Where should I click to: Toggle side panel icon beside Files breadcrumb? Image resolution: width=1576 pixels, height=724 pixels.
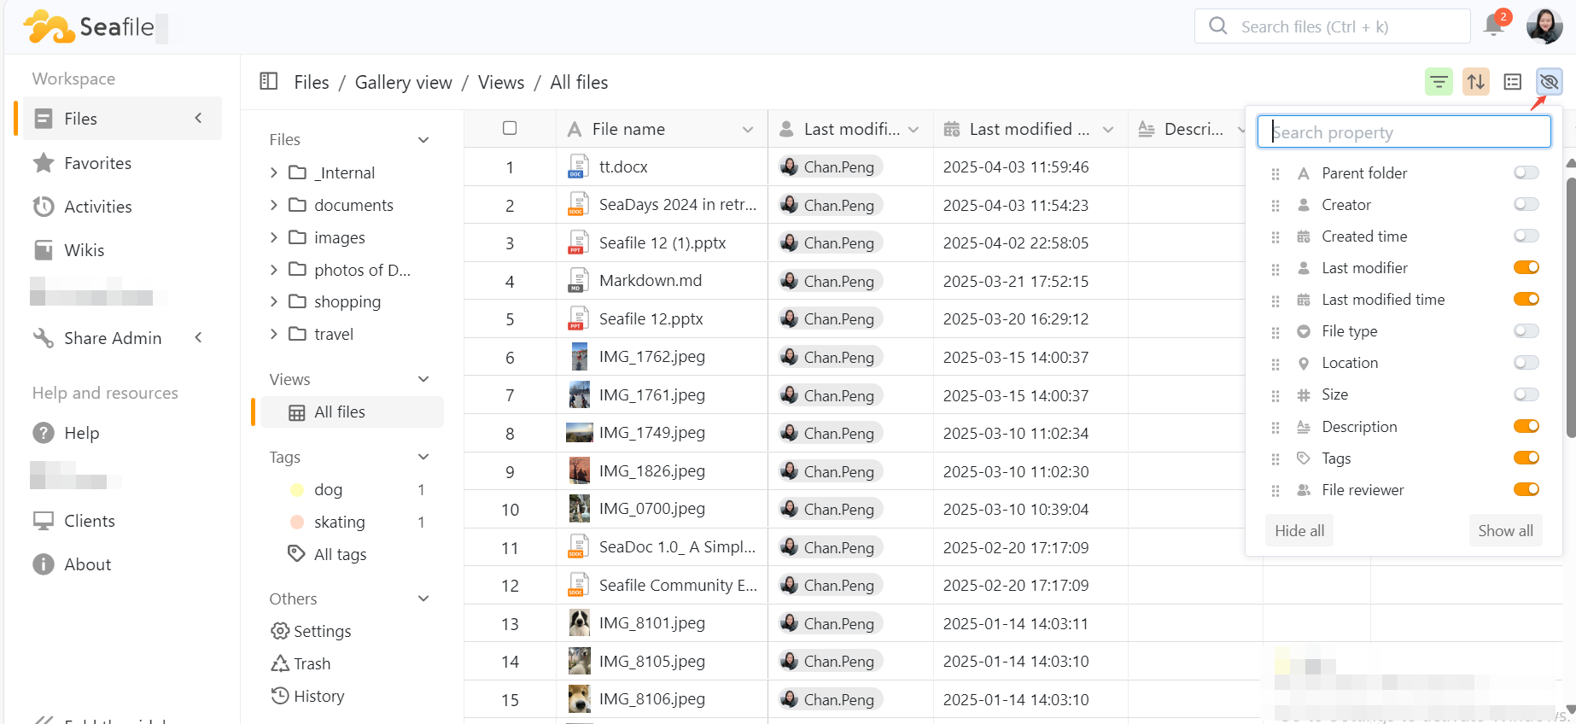tap(269, 82)
